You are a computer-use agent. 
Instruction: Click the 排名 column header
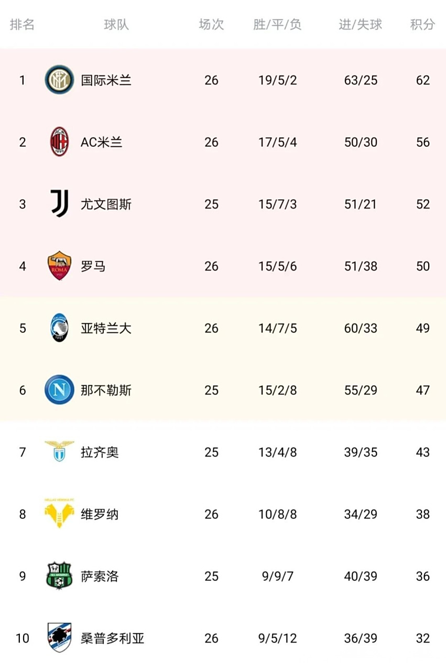(x=22, y=25)
